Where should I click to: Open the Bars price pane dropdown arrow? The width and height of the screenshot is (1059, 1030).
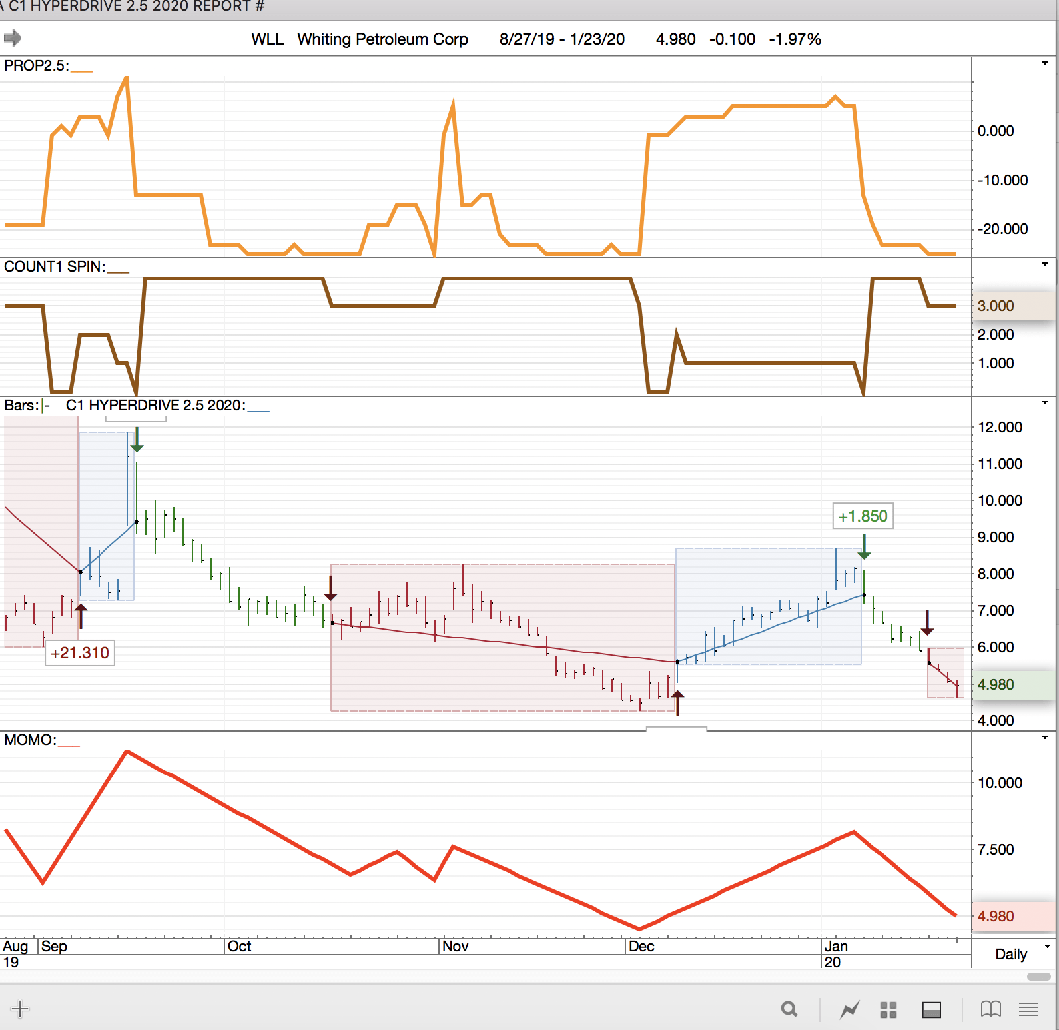coord(1045,403)
